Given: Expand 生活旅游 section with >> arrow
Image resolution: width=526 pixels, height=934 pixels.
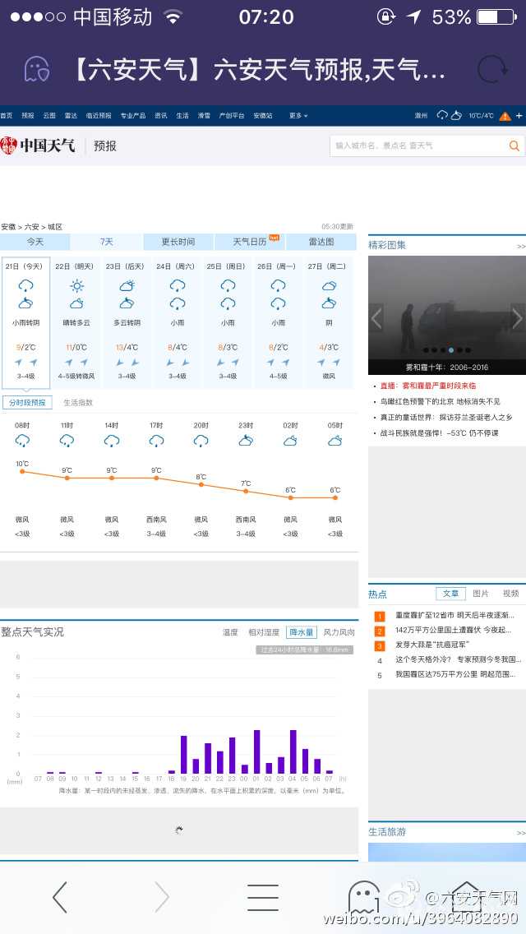Looking at the screenshot, I should point(520,833).
